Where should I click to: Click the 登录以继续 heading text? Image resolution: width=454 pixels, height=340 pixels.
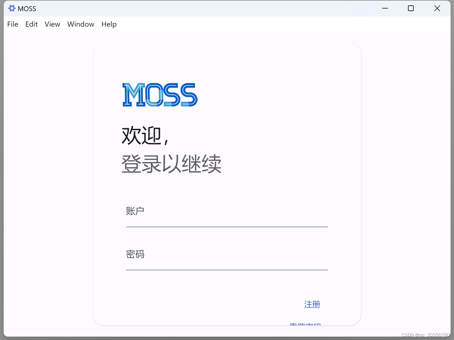pos(171,164)
